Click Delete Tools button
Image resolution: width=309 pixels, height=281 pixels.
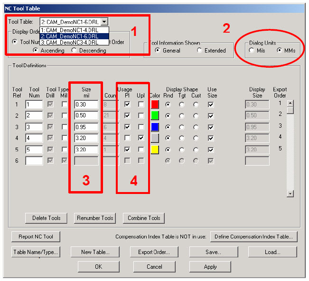46,218
